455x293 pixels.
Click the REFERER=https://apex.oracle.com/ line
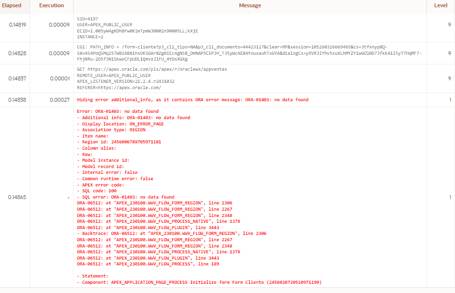[119, 87]
